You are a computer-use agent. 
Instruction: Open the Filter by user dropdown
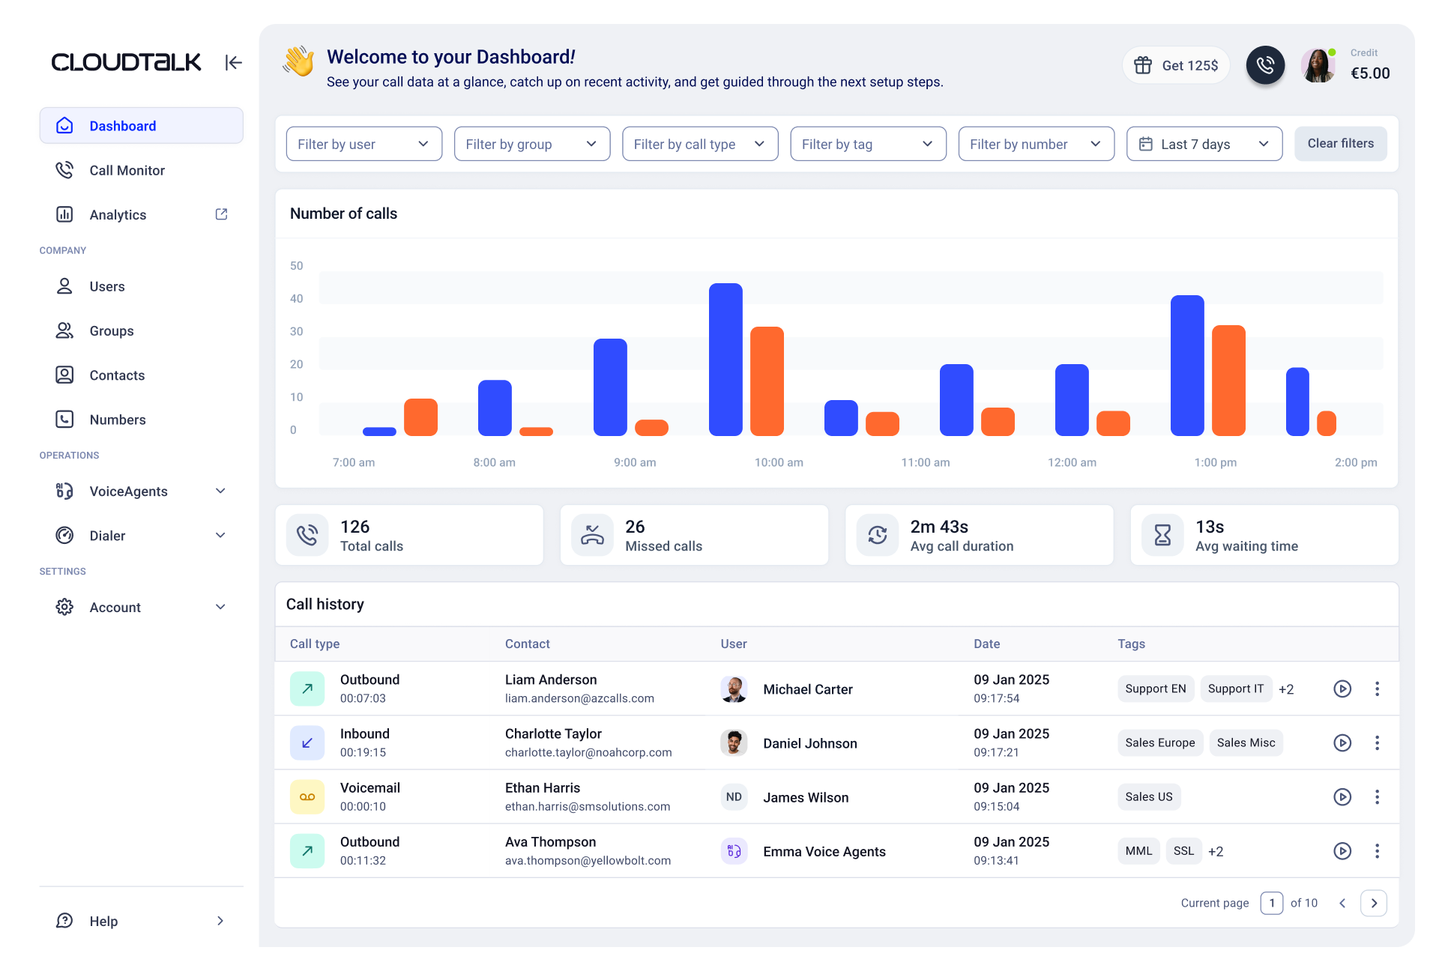click(x=363, y=144)
